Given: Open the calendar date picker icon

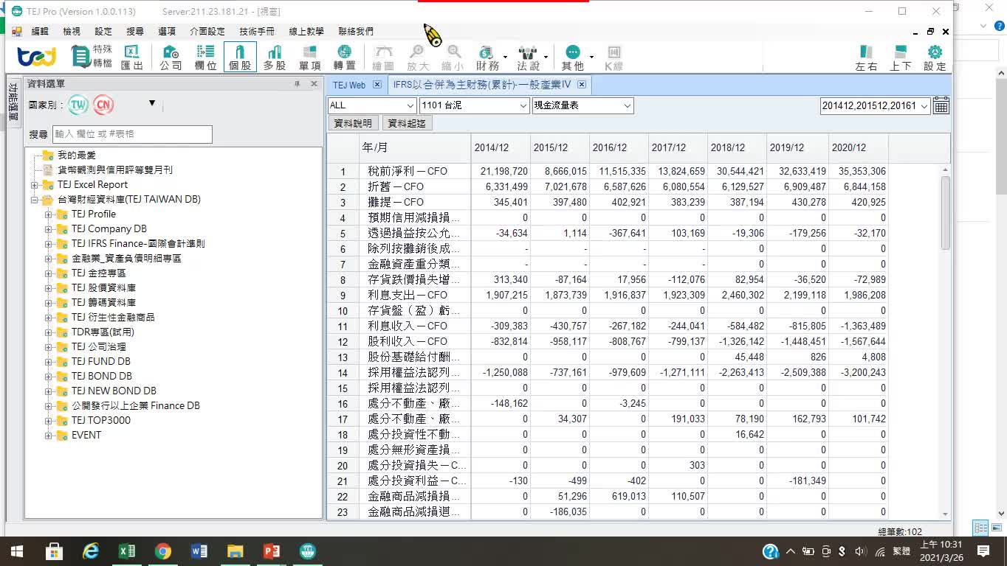Looking at the screenshot, I should click(941, 105).
